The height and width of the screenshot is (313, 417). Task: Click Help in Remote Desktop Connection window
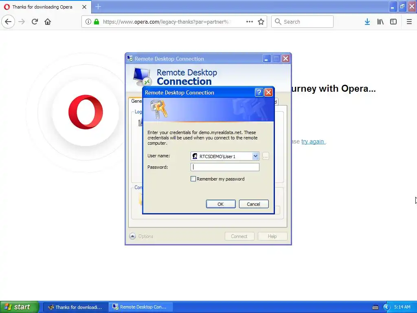tap(272, 236)
